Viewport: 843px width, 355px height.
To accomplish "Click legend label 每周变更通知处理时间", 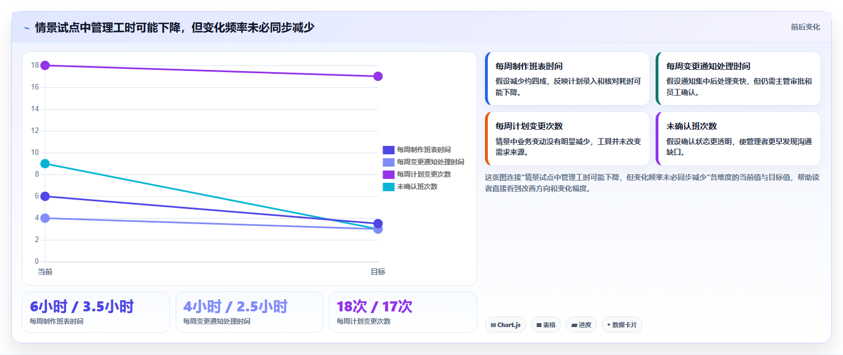I will tap(430, 162).
